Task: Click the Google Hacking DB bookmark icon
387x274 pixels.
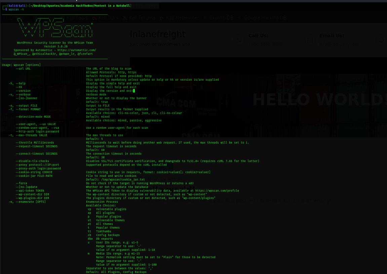Action: pyautogui.click(x=240, y=18)
